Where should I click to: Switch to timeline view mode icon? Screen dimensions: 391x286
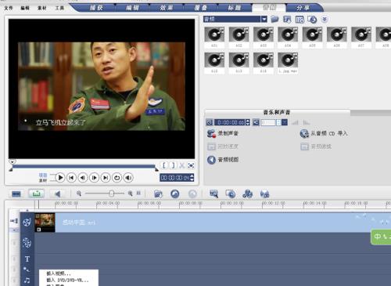tap(36, 194)
